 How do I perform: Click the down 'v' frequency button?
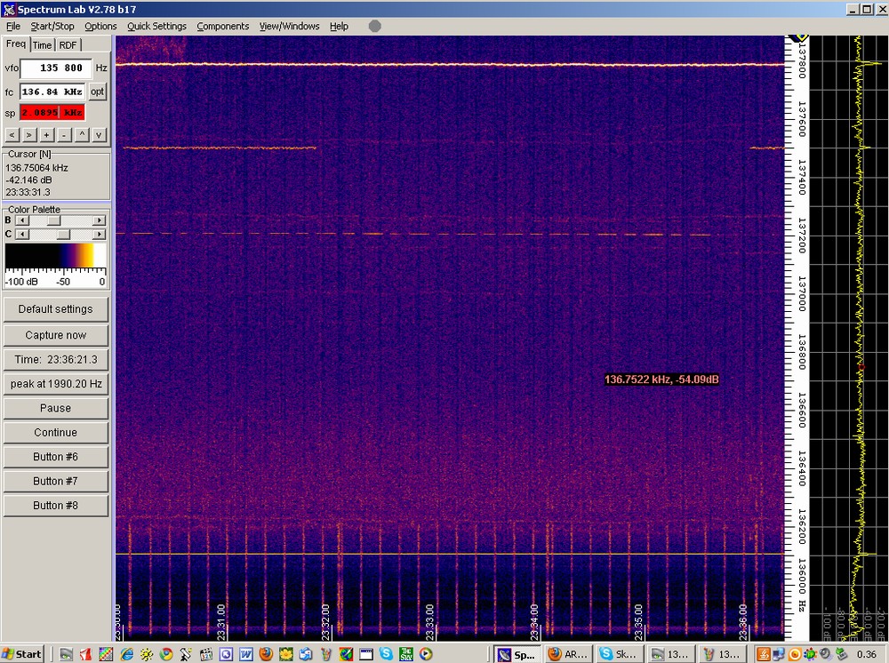(99, 135)
